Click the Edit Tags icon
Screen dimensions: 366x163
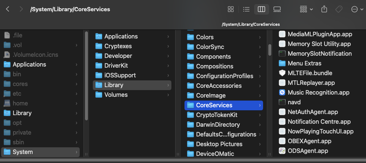click(339, 9)
